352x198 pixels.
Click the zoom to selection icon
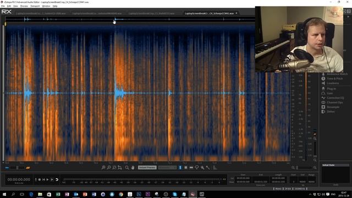114,167
